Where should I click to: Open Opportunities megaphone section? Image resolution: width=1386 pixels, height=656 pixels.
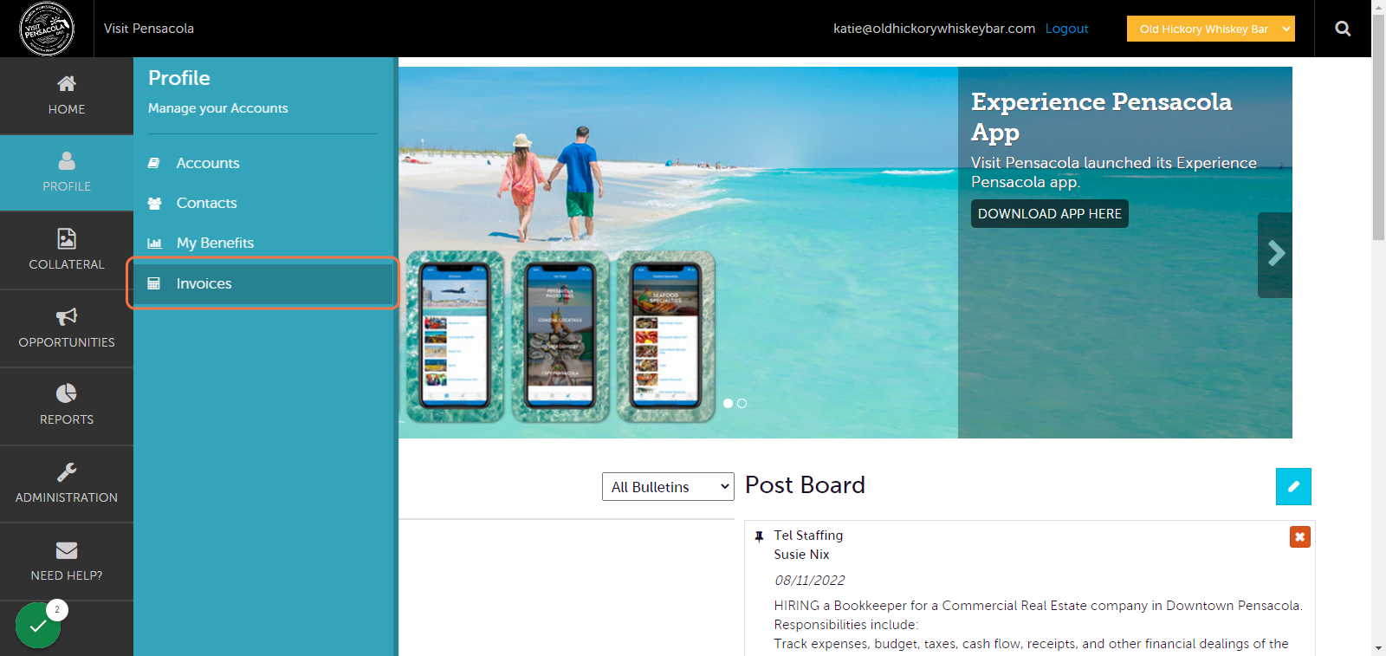[x=67, y=328]
